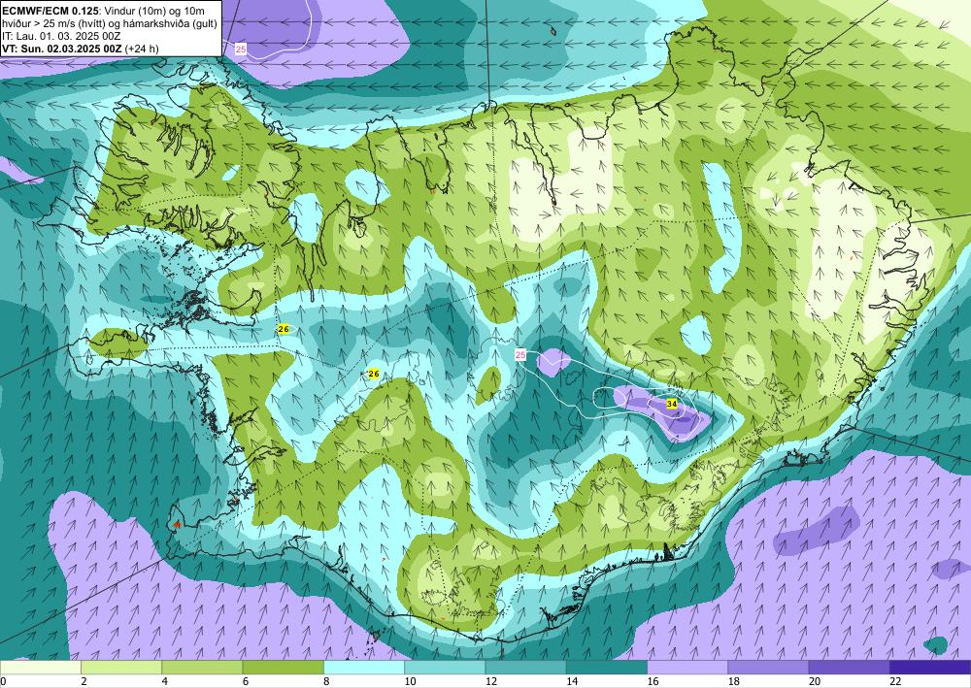Click the legend scale number 10
This screenshot has height=688, width=971.
click(x=410, y=681)
